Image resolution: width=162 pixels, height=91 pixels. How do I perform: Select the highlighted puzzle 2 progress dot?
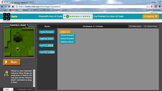tap(68, 16)
